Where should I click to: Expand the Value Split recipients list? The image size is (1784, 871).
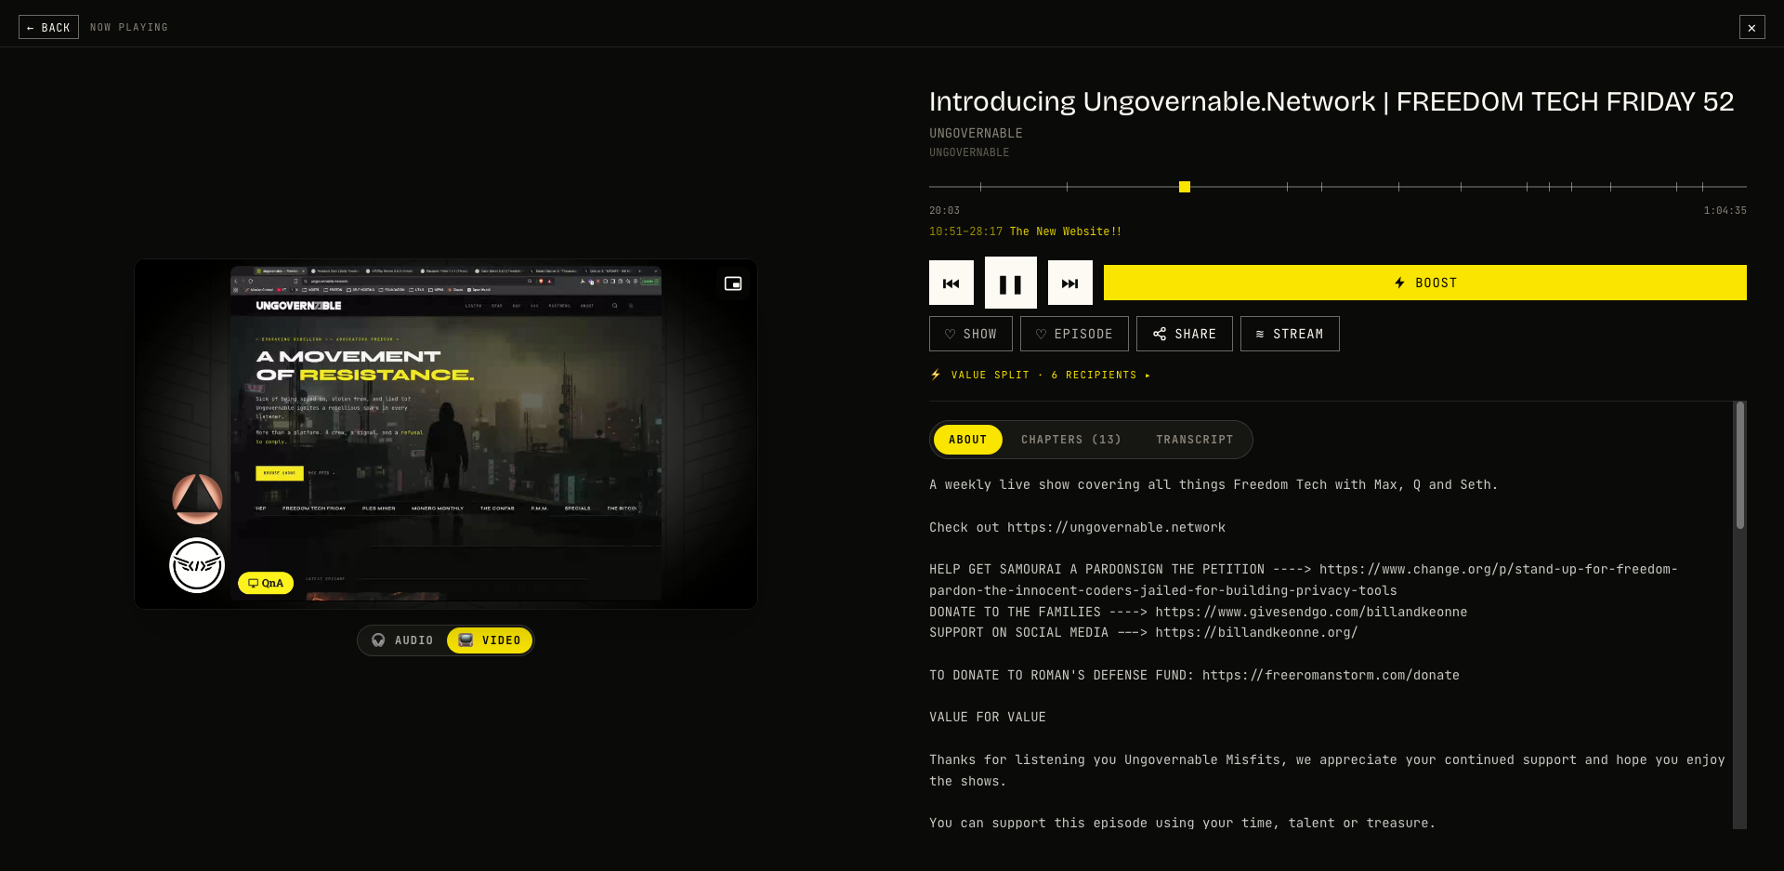pos(1041,375)
